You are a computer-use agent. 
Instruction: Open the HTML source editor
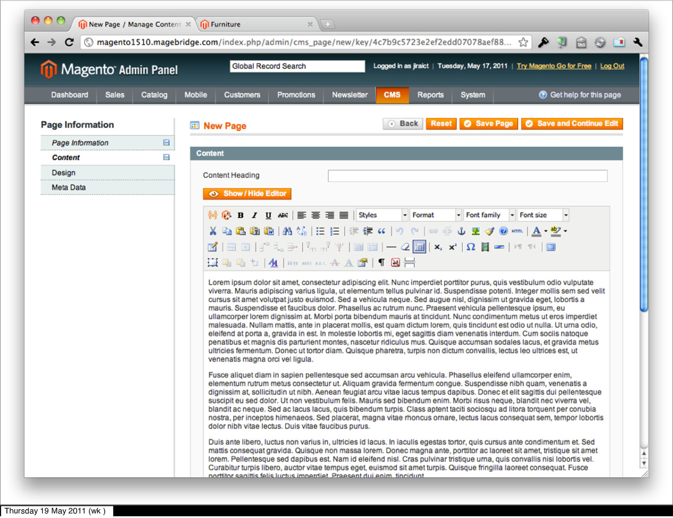click(x=517, y=231)
